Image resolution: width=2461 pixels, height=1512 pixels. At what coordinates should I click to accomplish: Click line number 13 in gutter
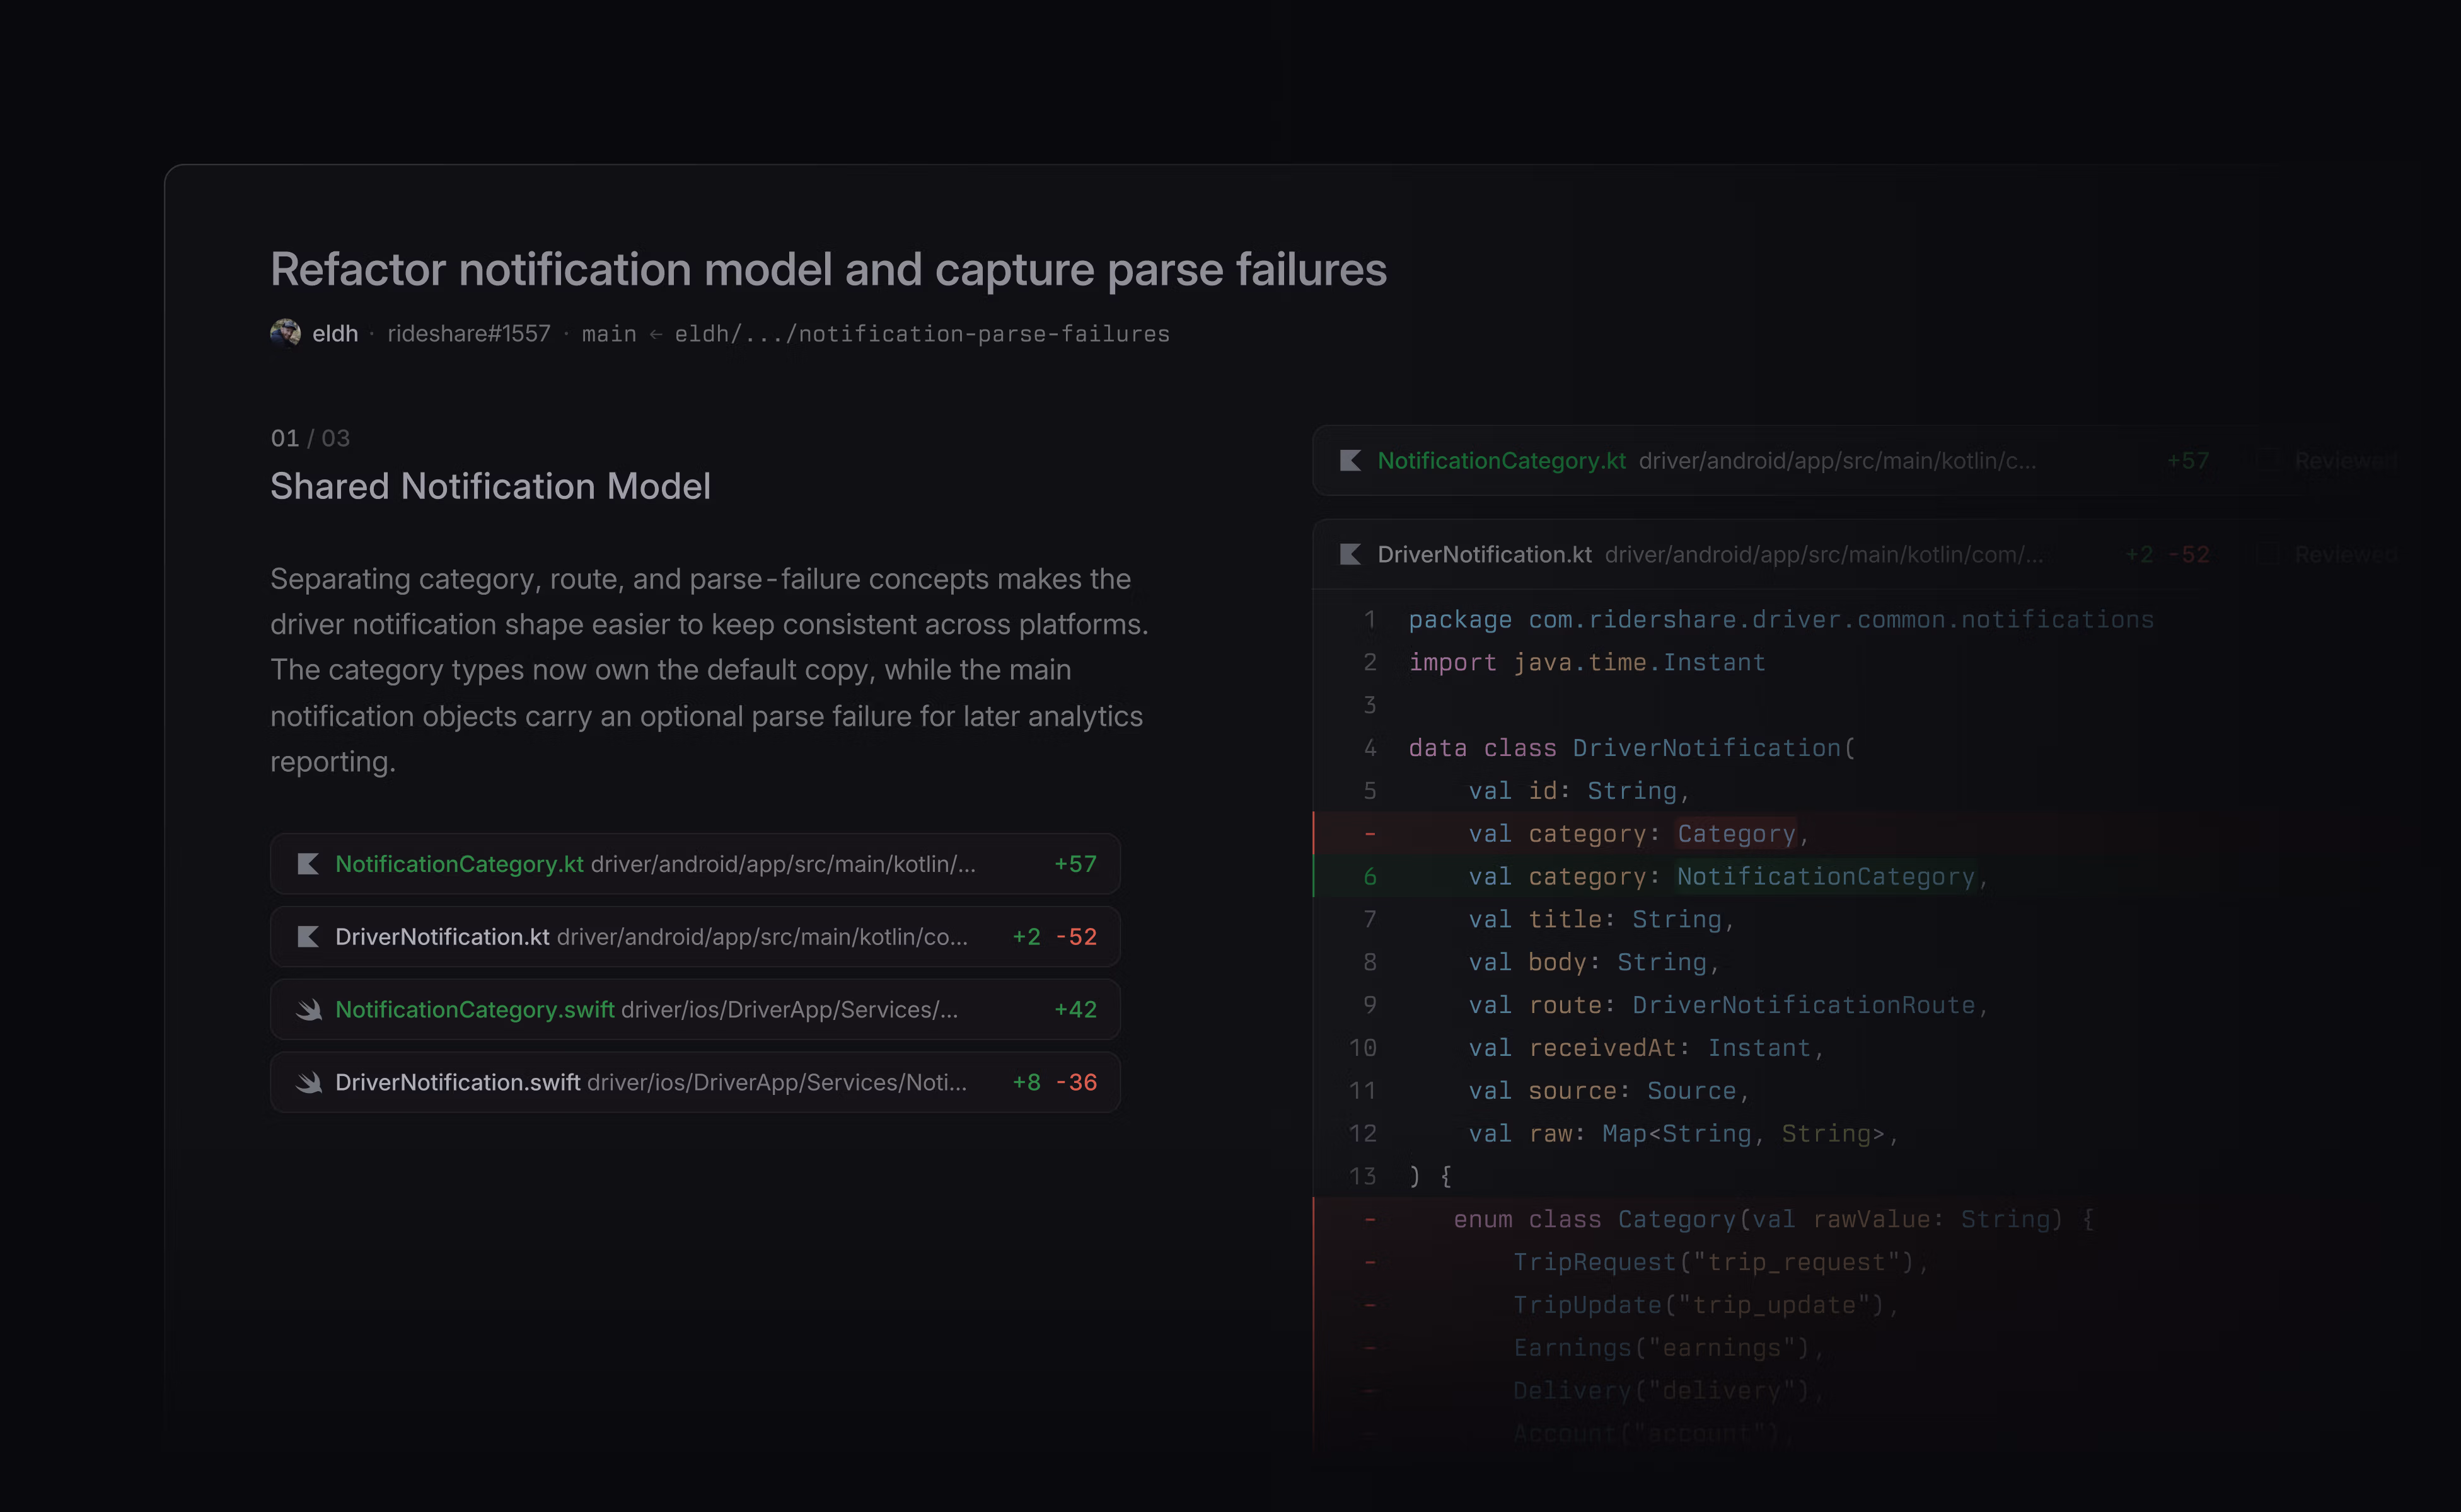pos(1362,1177)
